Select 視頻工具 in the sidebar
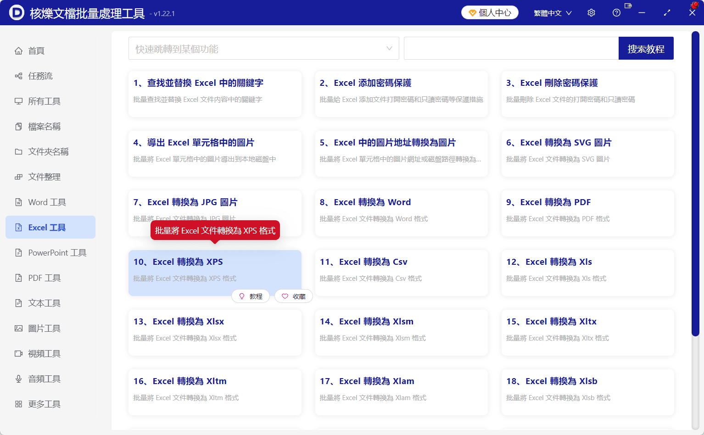This screenshot has height=435, width=704. click(50, 354)
